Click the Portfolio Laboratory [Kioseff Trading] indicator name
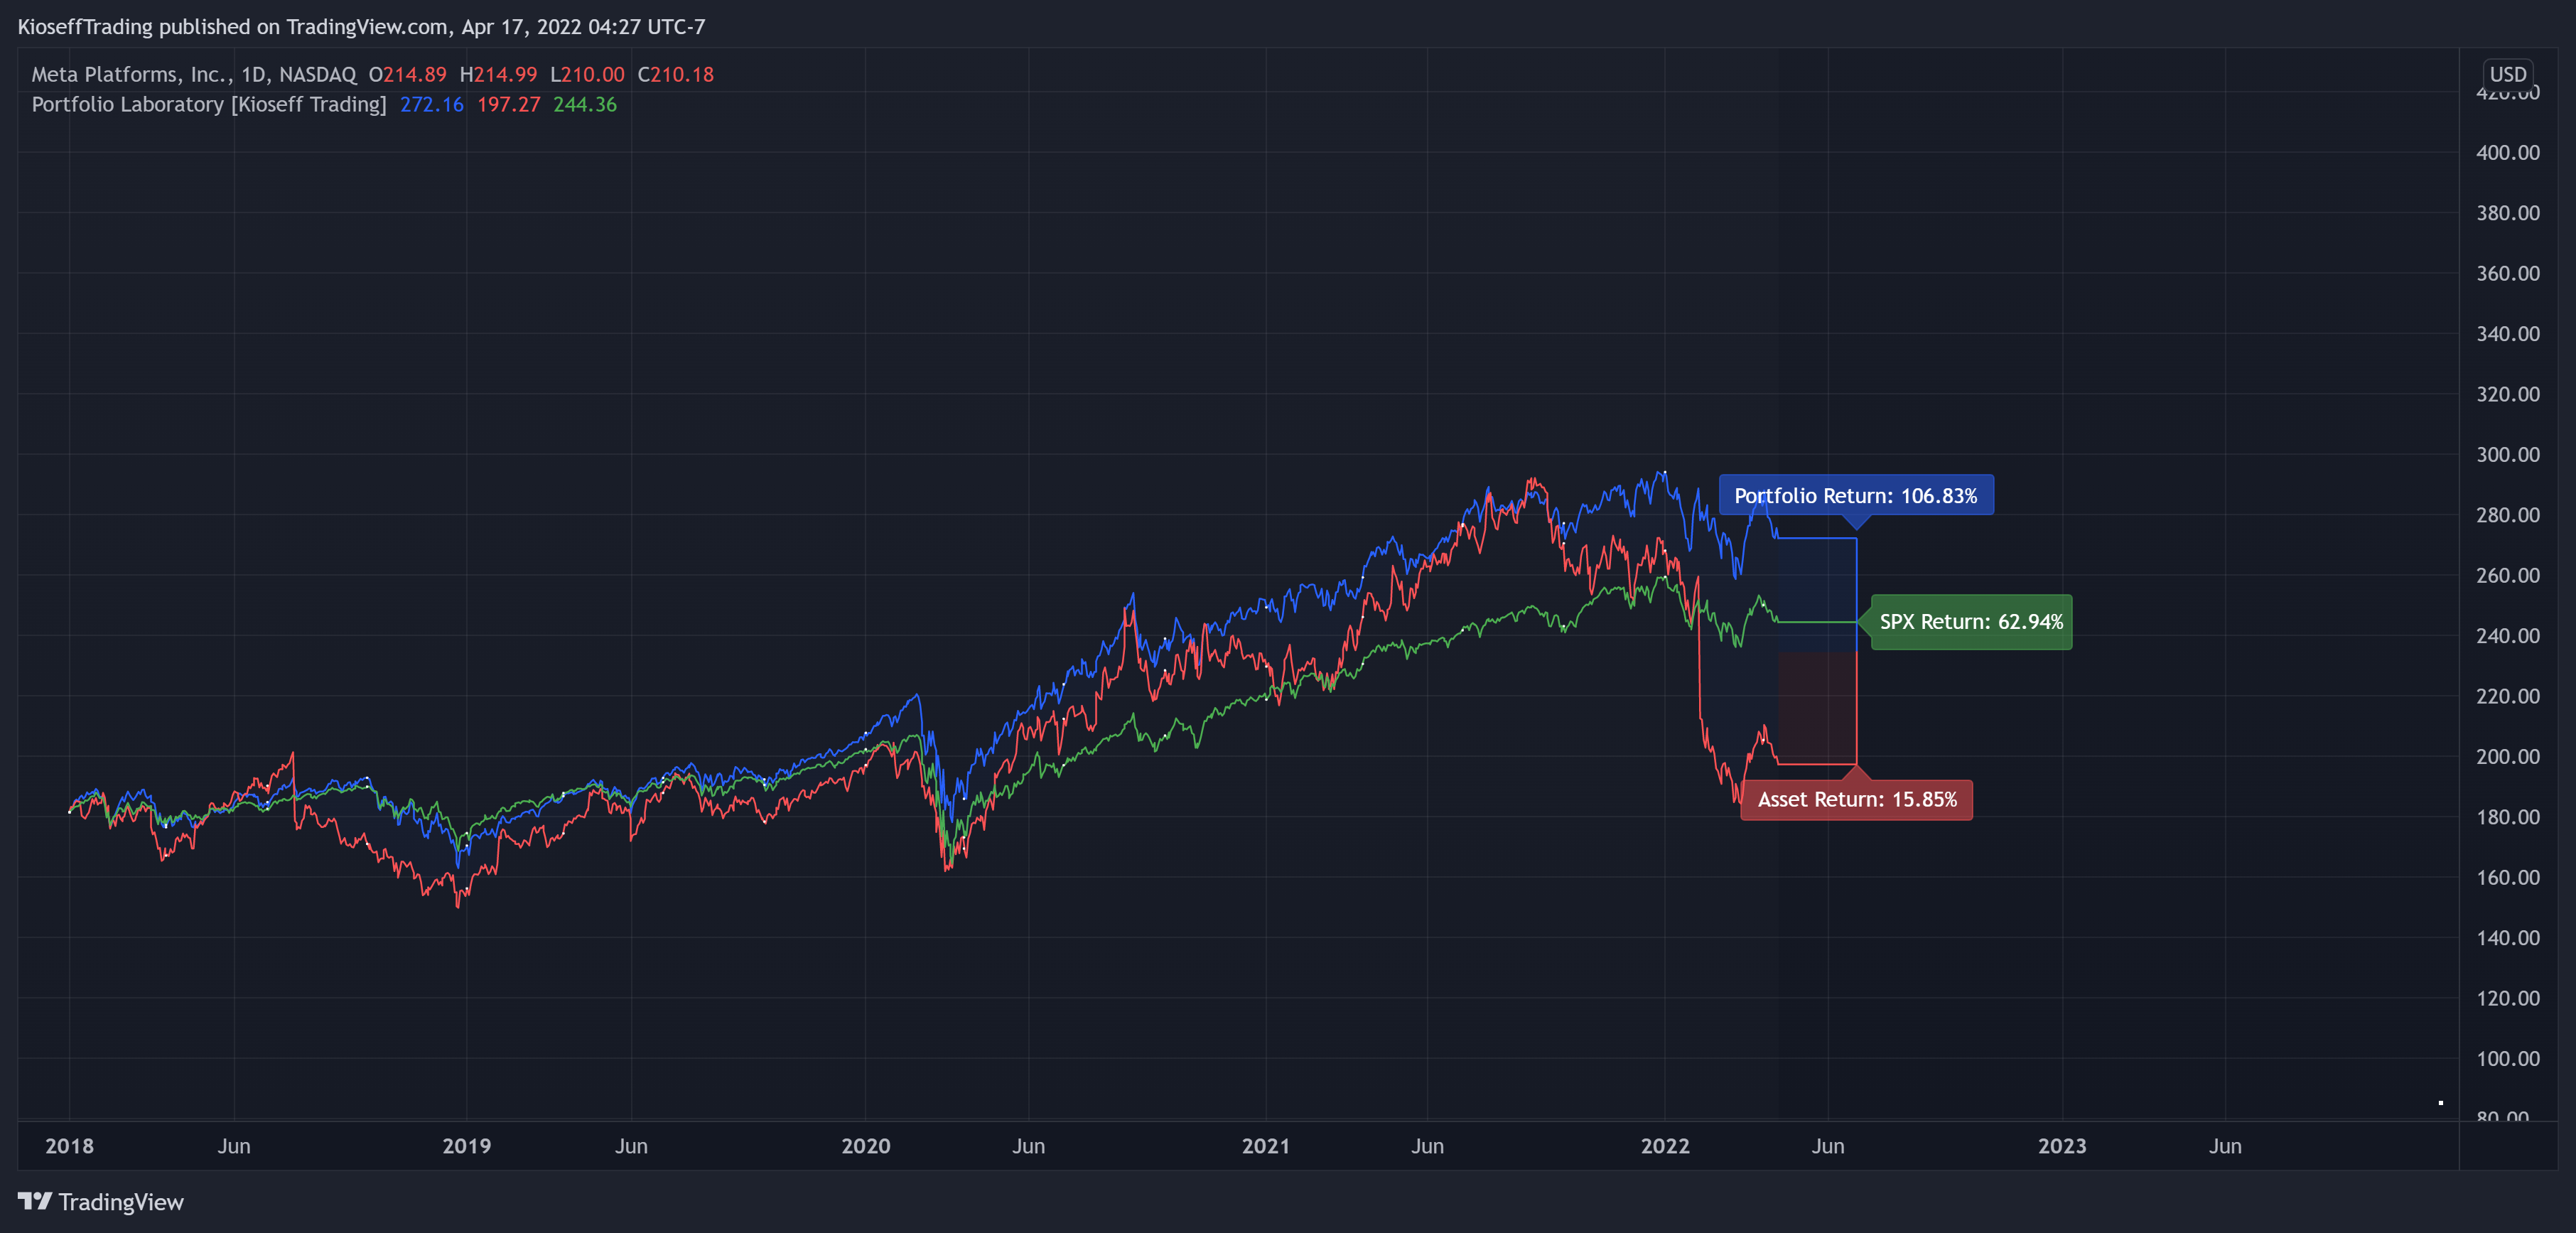 209,105
